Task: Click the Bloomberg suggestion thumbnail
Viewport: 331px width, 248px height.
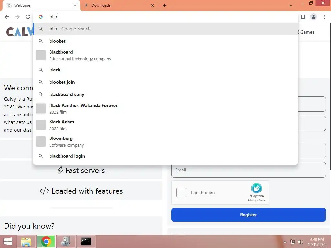Action: point(41,141)
